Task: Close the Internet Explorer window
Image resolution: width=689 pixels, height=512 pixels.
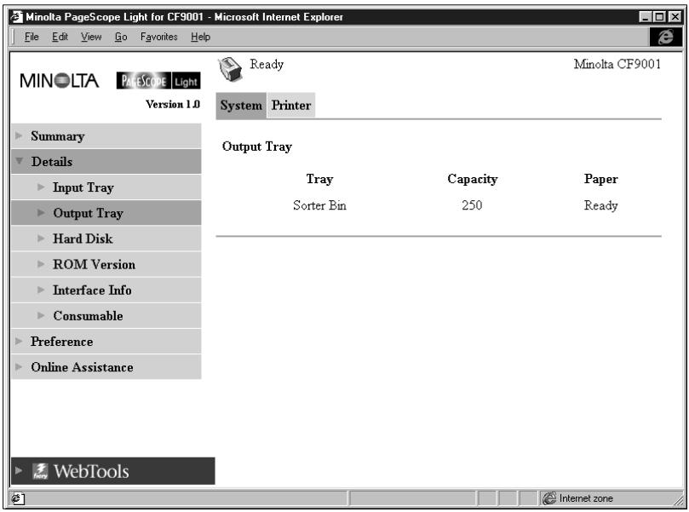Action: pyautogui.click(x=675, y=17)
